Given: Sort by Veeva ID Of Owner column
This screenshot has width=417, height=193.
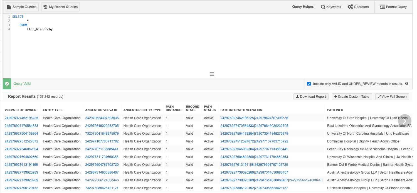Looking at the screenshot, I should click(x=20, y=110).
